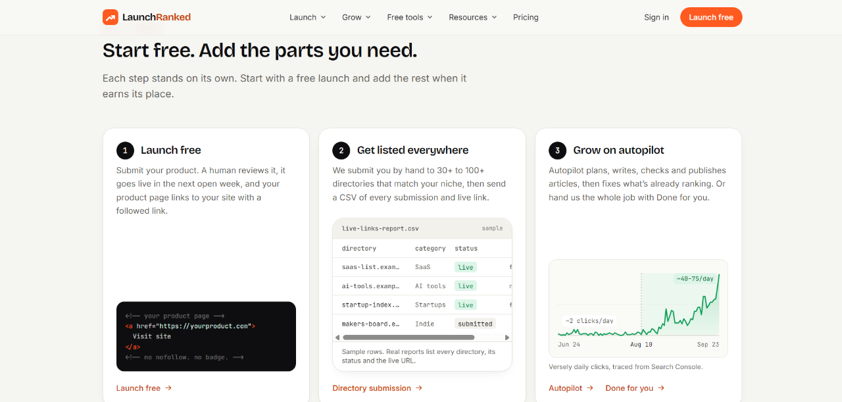Select the startup-index… directory cell
The image size is (842, 402).
click(x=370, y=305)
